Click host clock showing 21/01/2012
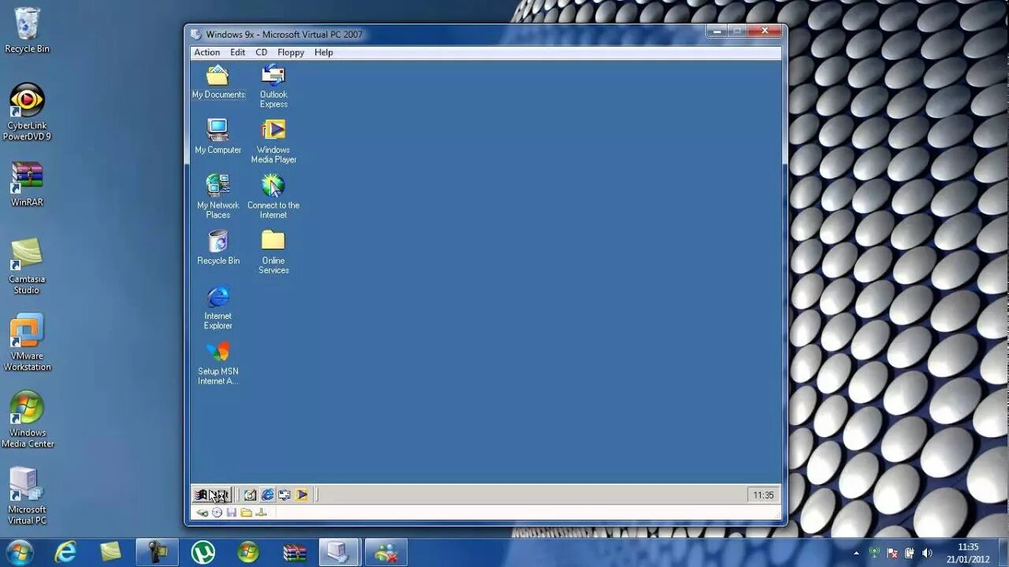Screen dimensions: 1009x567 tap(968, 553)
